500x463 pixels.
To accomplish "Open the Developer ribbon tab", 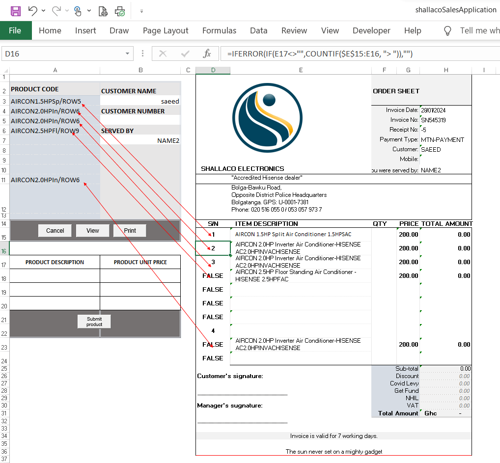I will click(x=371, y=30).
